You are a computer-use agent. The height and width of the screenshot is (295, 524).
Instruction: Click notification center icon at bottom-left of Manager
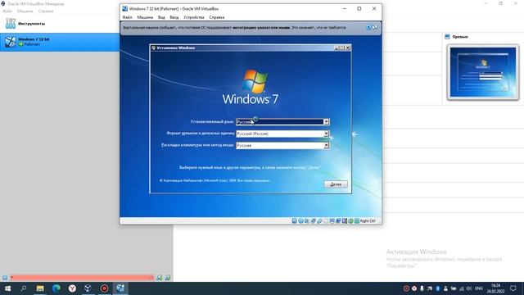click(x=5, y=278)
